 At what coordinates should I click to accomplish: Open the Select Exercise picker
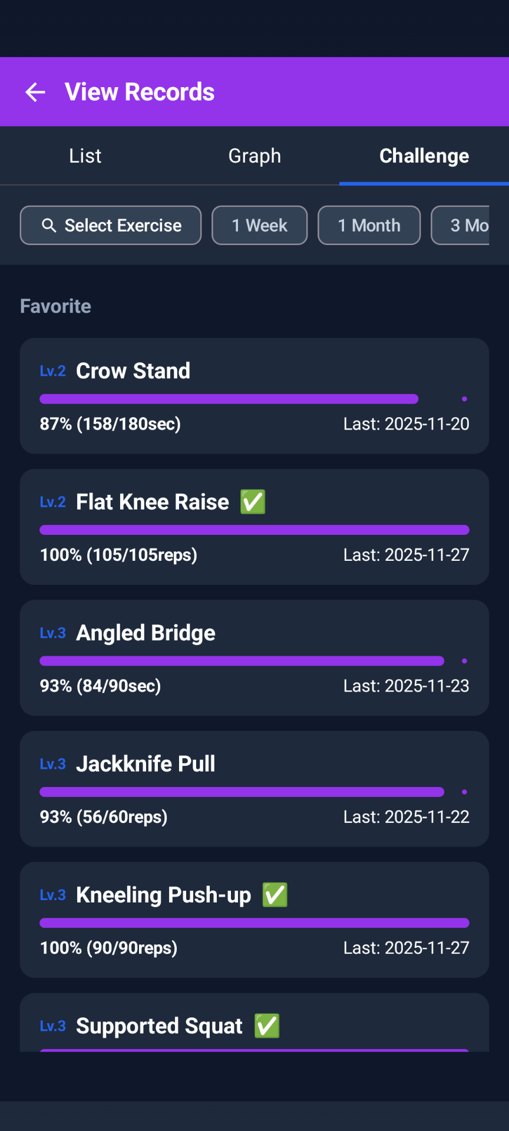click(x=111, y=226)
